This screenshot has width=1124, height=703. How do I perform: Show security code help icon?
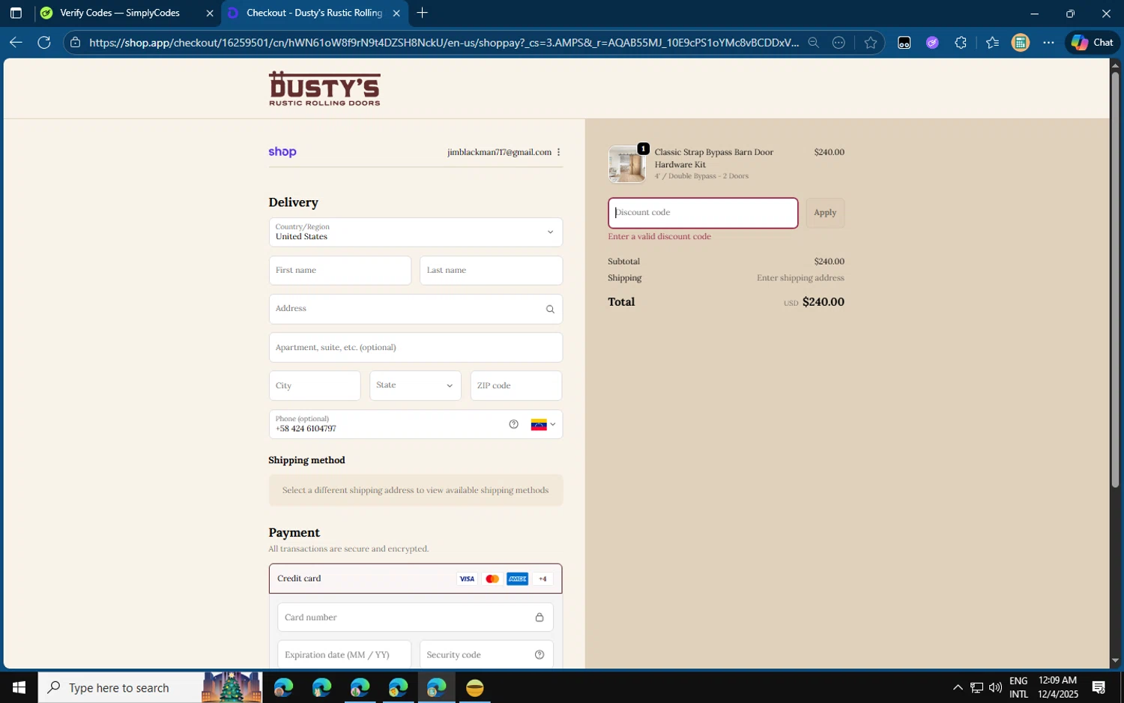point(540,655)
